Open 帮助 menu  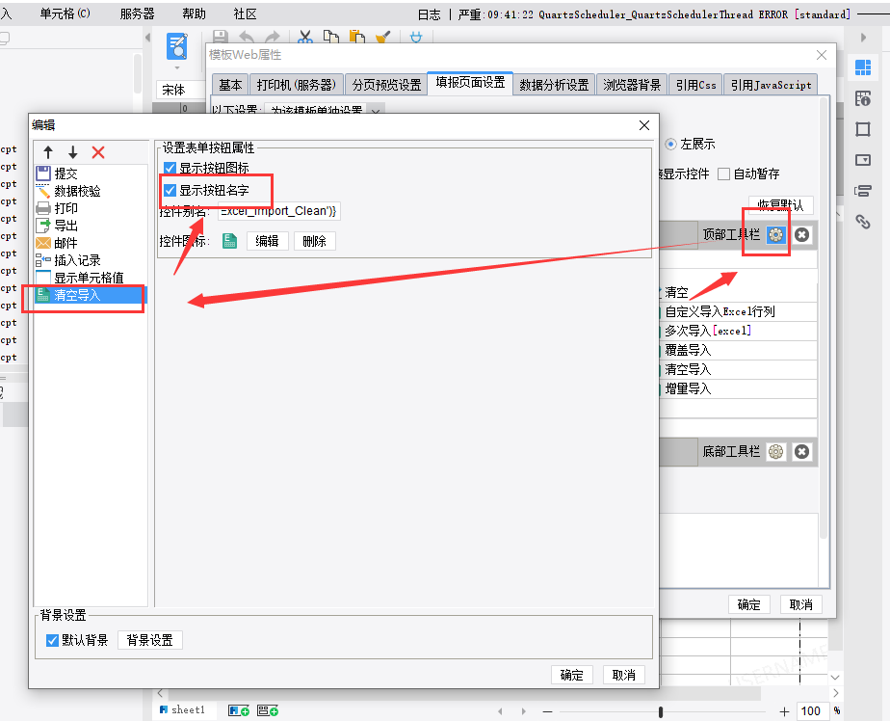195,13
